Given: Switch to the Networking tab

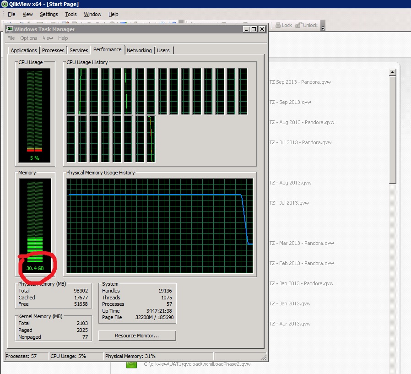Looking at the screenshot, I should tap(139, 50).
